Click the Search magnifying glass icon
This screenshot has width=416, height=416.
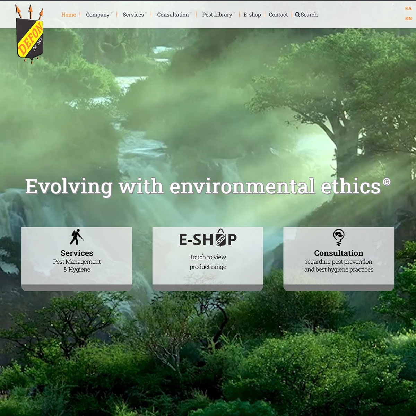point(297,15)
